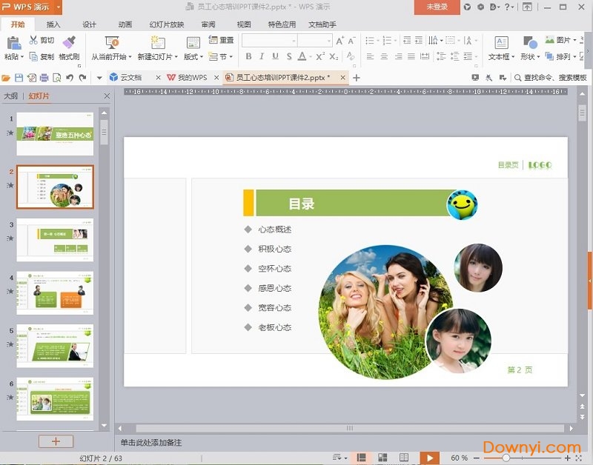The width and height of the screenshot is (593, 465).
Task: Click the Undo arrow in quick toolbar
Action: coord(70,77)
